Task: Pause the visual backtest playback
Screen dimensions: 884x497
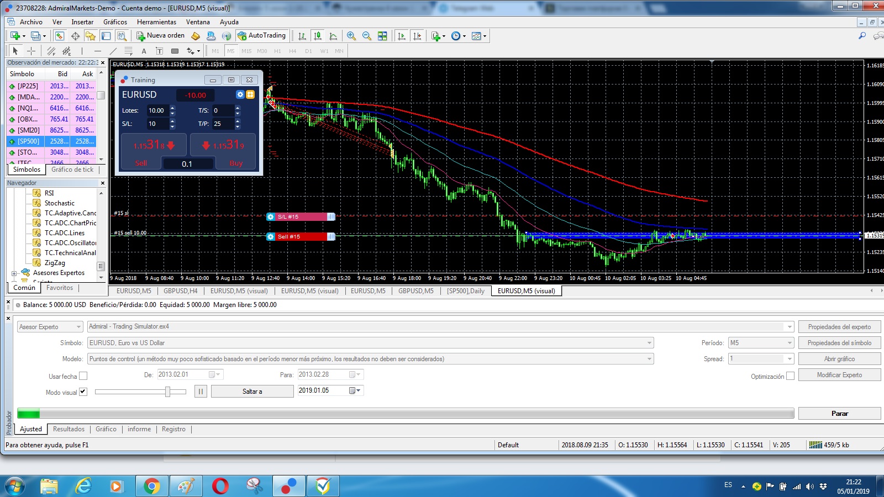Action: point(201,391)
